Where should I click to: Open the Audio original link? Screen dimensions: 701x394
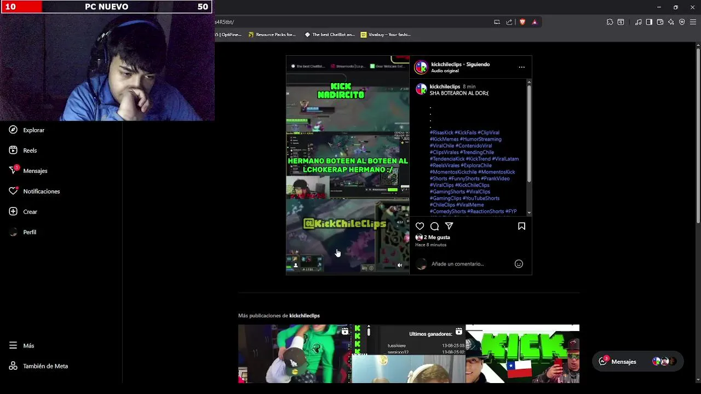point(445,71)
